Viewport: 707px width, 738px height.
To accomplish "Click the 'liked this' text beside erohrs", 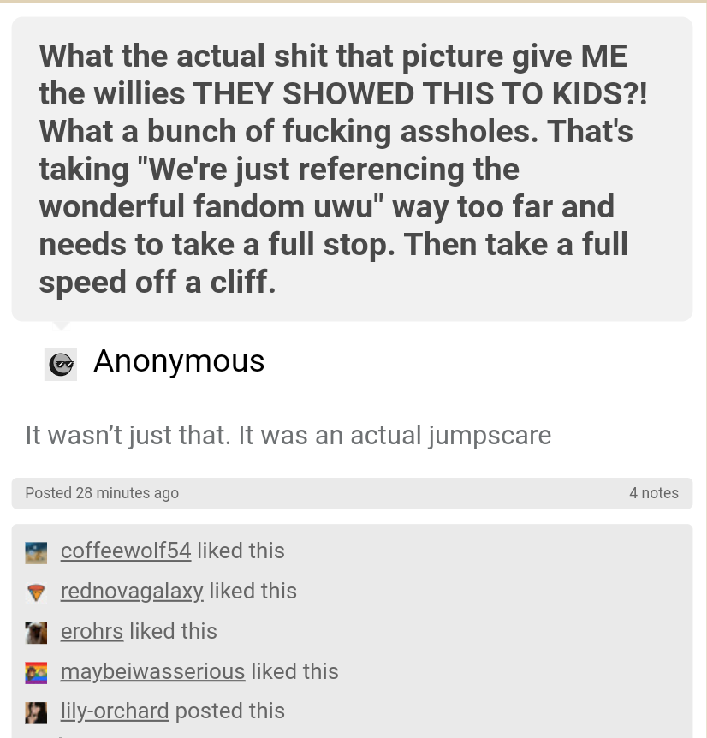I will pyautogui.click(x=173, y=631).
